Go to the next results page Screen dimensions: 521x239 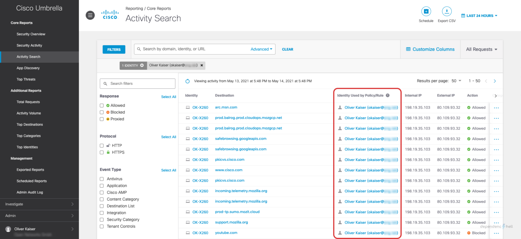tap(495, 81)
